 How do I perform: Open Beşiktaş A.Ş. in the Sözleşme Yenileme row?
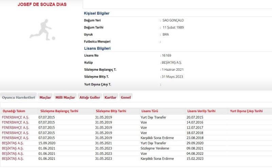13,148
